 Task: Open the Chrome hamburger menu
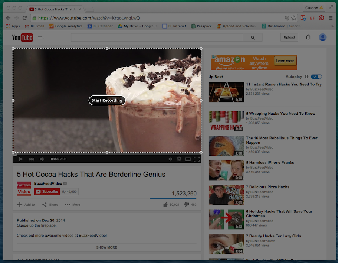click(331, 18)
